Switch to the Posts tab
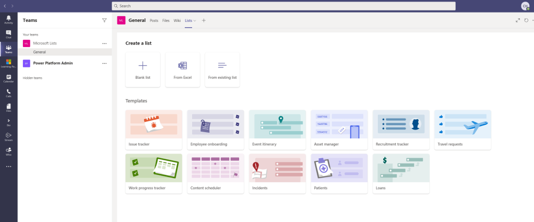534x222 pixels. [154, 20]
